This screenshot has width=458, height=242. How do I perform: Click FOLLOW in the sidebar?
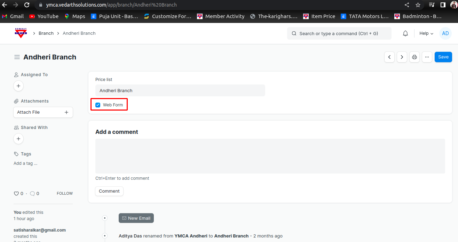pyautogui.click(x=65, y=193)
